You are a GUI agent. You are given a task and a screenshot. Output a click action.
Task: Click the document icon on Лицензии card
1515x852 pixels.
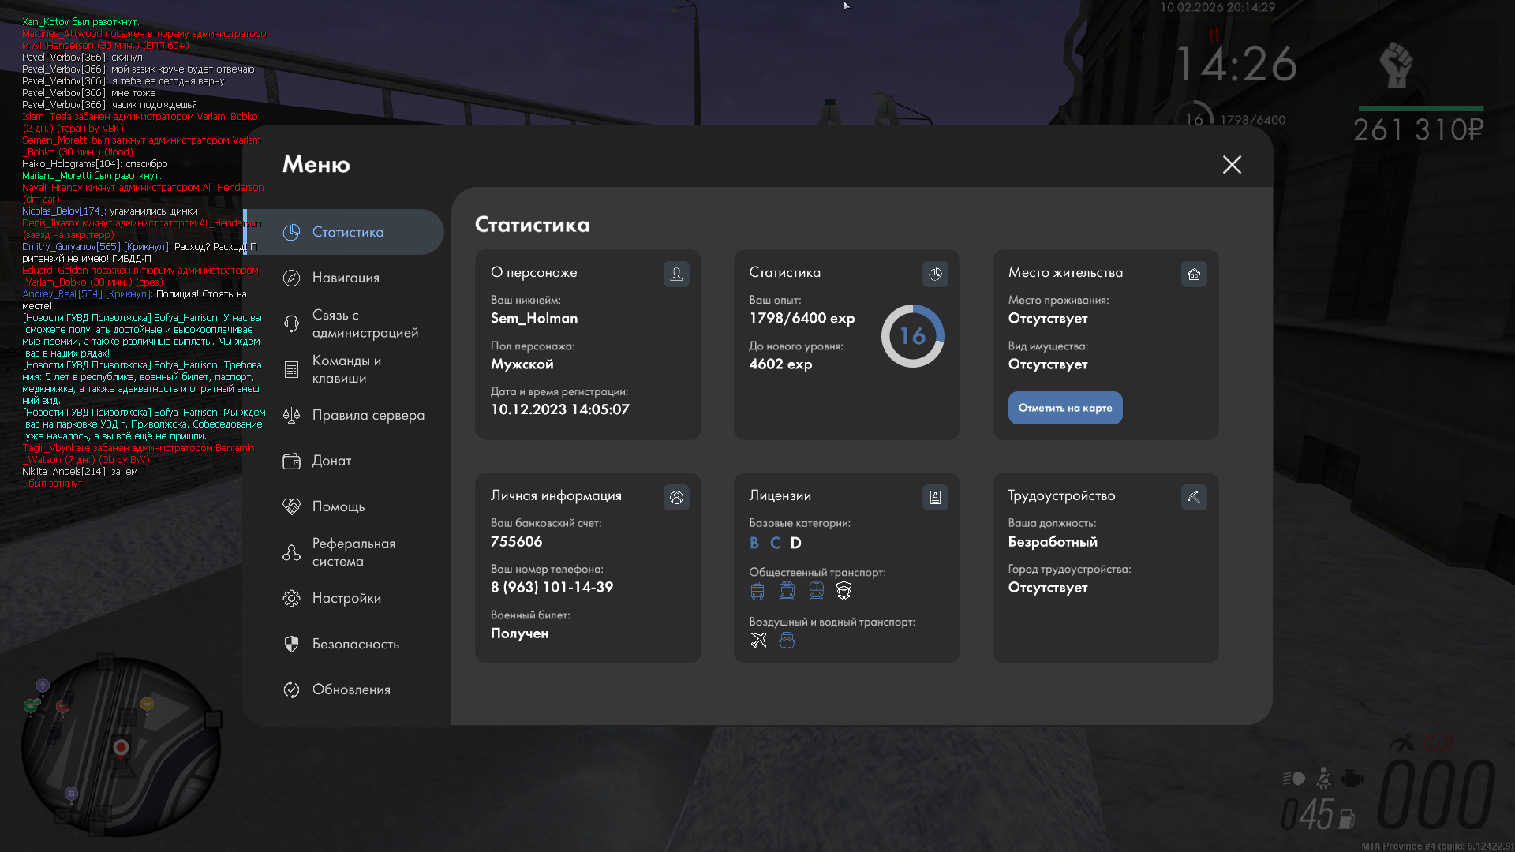pyautogui.click(x=935, y=497)
